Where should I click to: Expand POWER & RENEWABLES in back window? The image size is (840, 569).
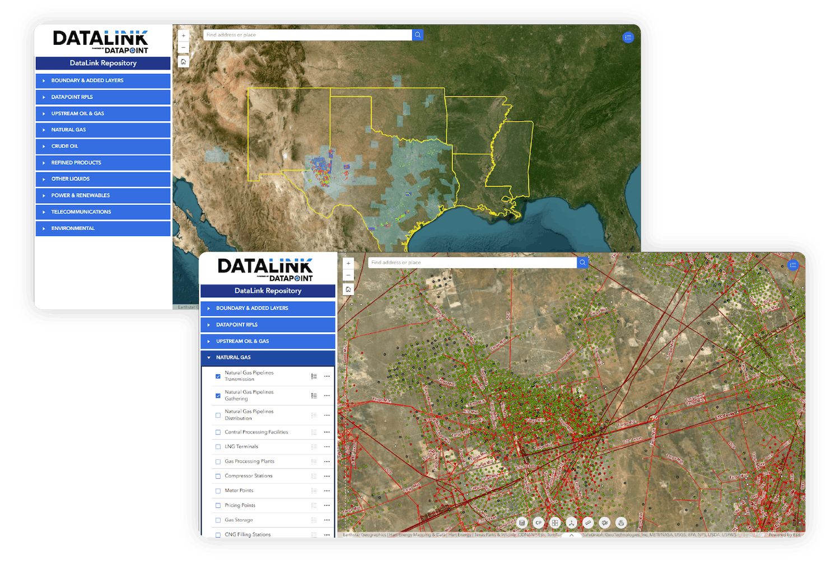[103, 195]
